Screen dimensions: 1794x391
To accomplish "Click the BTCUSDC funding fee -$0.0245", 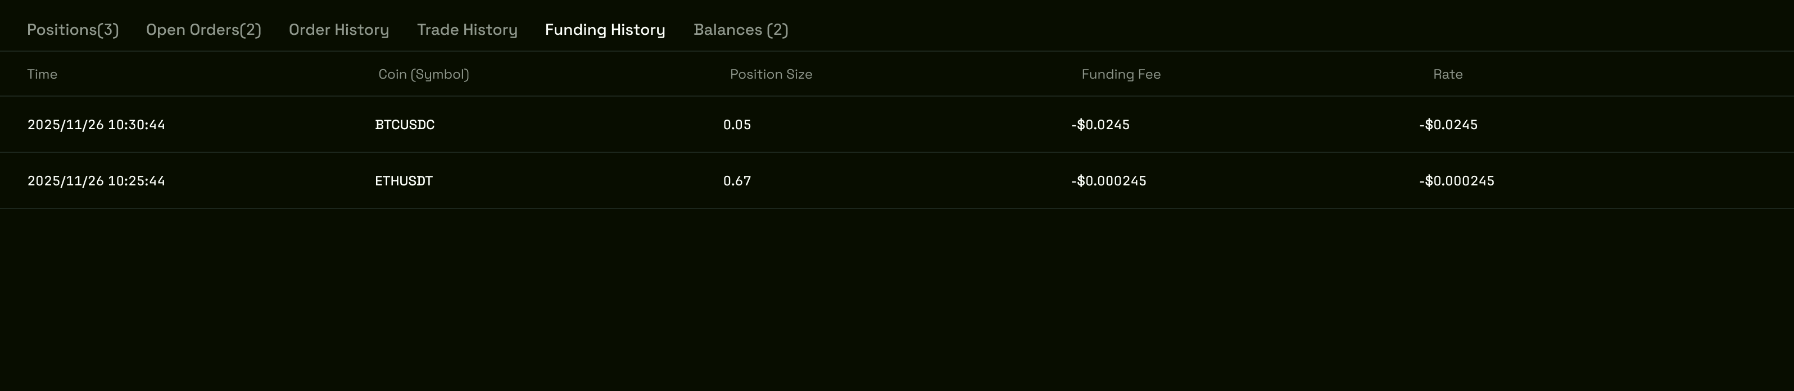I will [x=1100, y=125].
